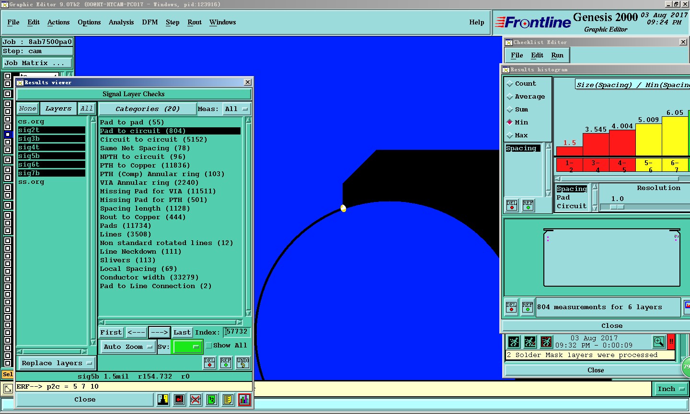Image resolution: width=690 pixels, height=414 pixels.
Task: Click categories list scroll-down arrow
Action: (248, 313)
